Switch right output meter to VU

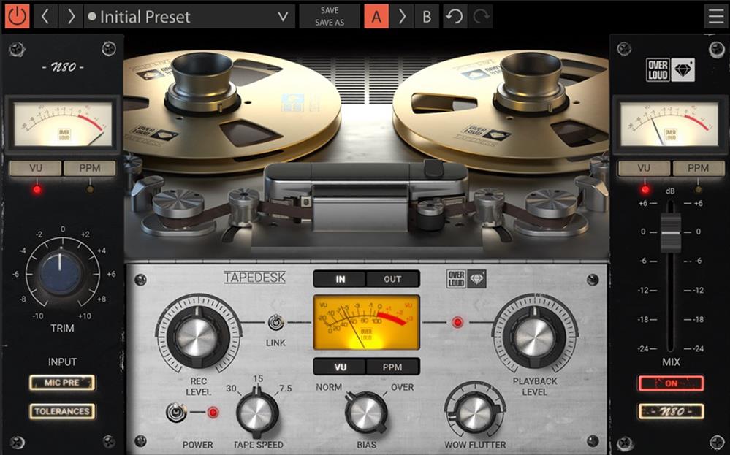[644, 169]
